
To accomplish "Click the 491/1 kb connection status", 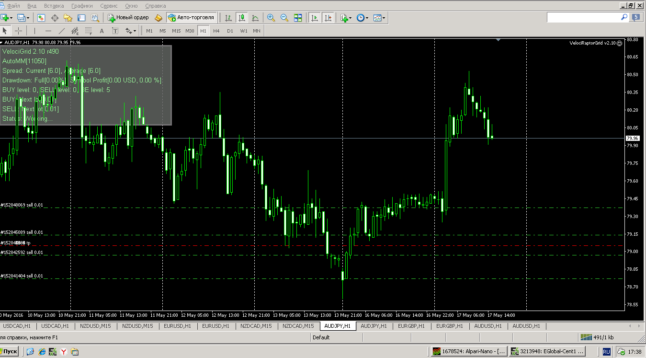I will pyautogui.click(x=597, y=337).
